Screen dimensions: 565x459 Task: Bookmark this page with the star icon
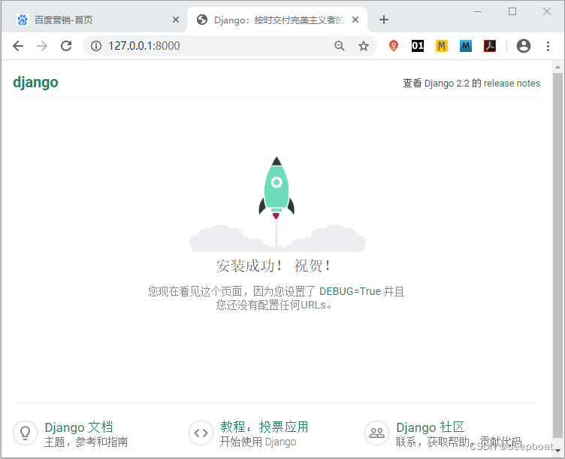(x=363, y=46)
